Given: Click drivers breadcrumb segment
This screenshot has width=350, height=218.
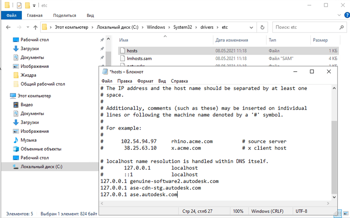Looking at the screenshot, I should [x=207, y=27].
